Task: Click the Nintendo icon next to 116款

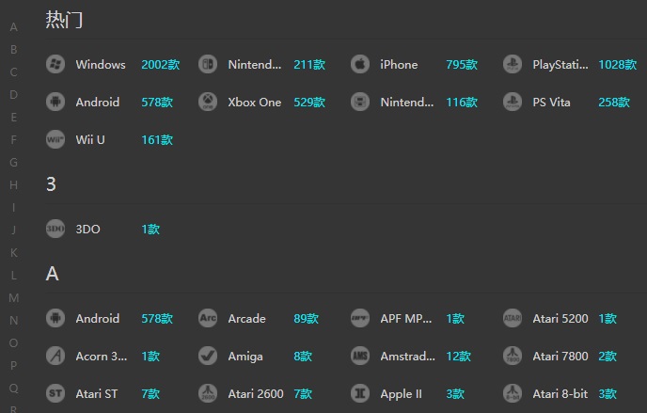Action: coord(360,102)
